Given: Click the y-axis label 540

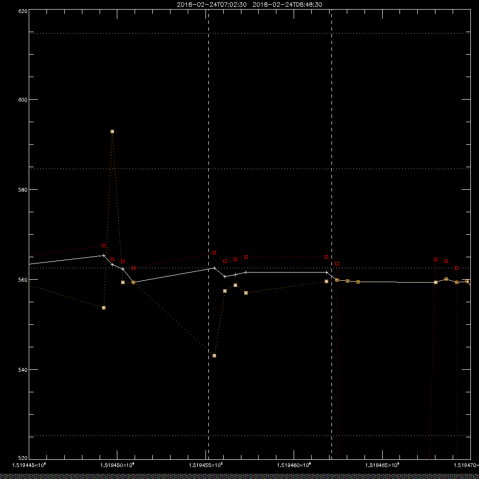Looking at the screenshot, I should 23,370.
